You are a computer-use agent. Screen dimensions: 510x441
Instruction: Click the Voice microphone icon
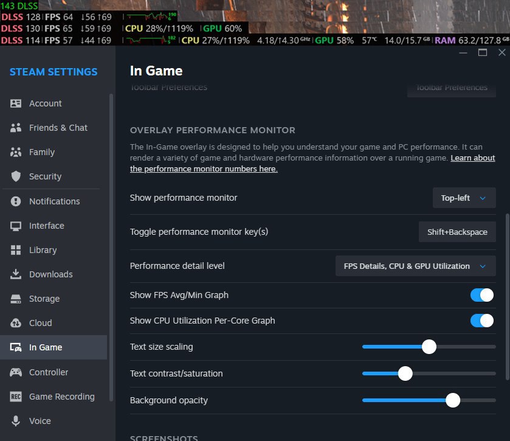point(16,421)
